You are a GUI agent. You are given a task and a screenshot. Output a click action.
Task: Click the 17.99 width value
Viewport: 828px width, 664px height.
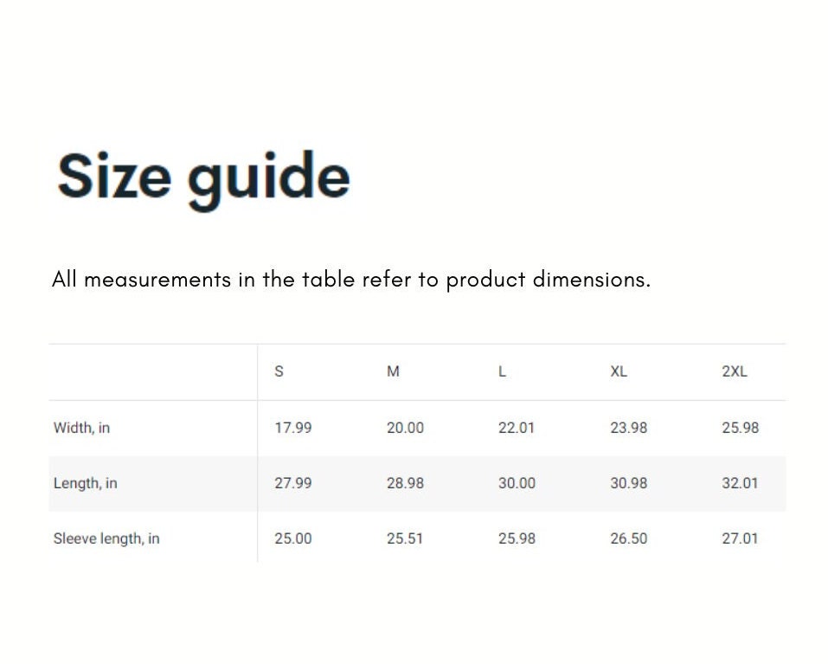(x=293, y=428)
